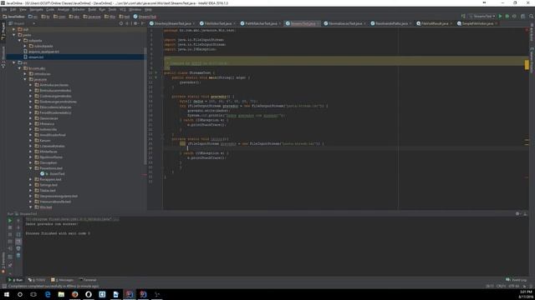Expand the out folder in project tree
Image resolution: width=535 pixels, height=300 pixels.
[14, 29]
